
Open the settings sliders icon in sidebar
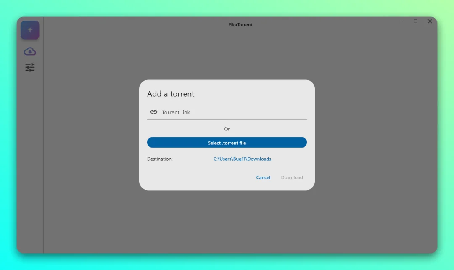coord(30,67)
